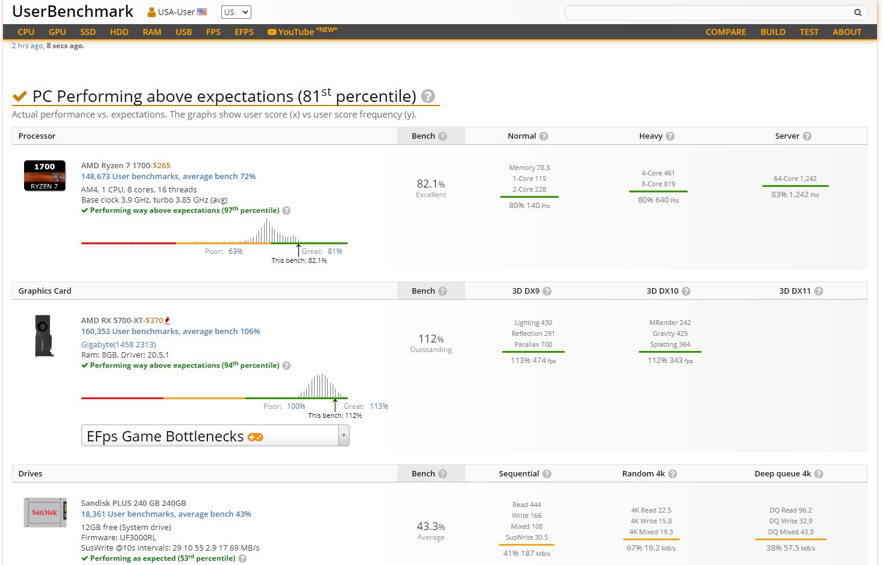Click help icon next to Random 4k
The width and height of the screenshot is (883, 565).
[x=673, y=474]
